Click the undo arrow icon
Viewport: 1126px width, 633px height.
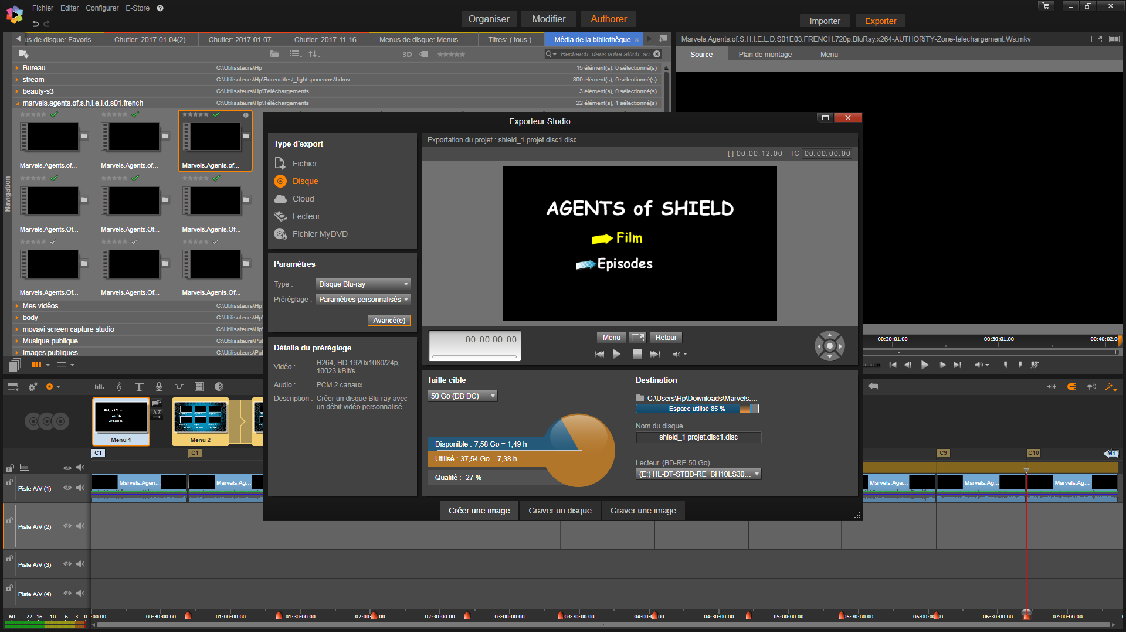click(x=35, y=23)
